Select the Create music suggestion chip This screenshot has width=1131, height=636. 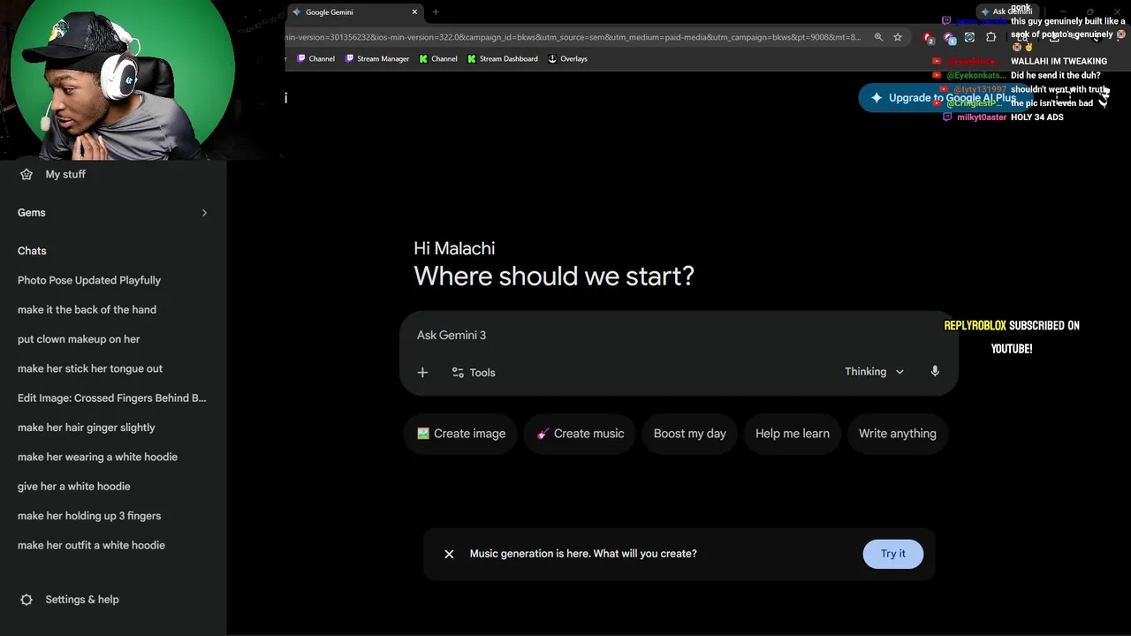point(580,434)
